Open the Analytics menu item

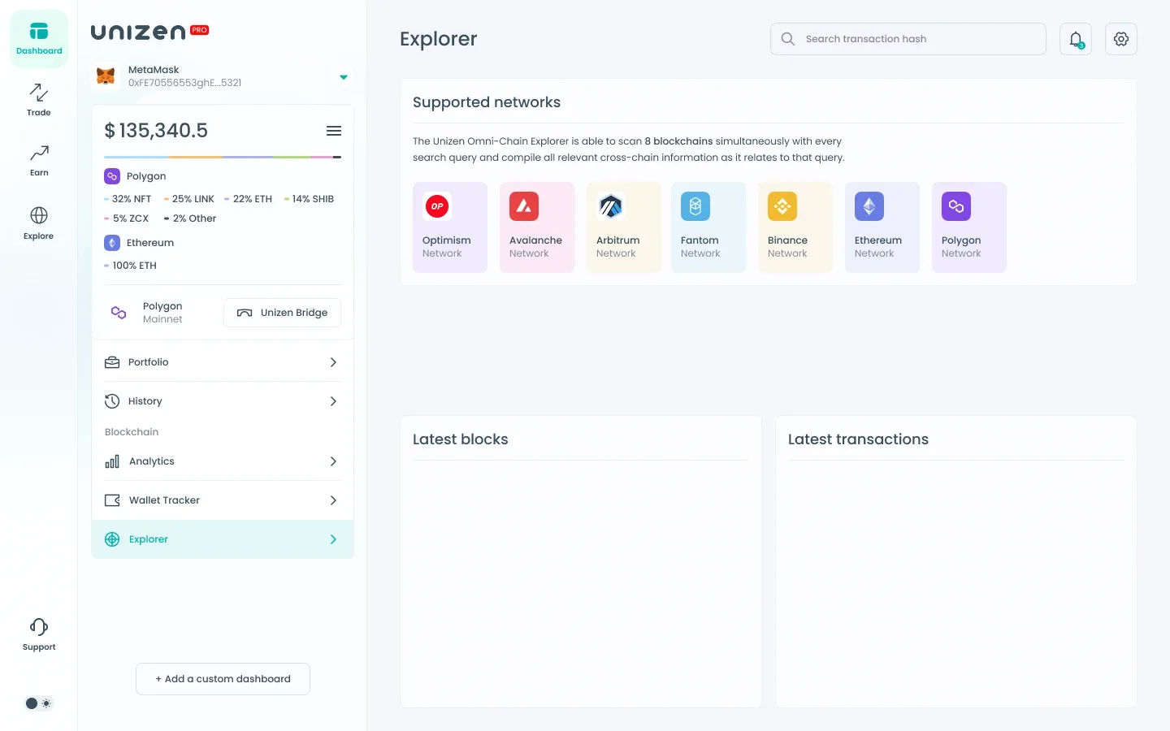223,461
